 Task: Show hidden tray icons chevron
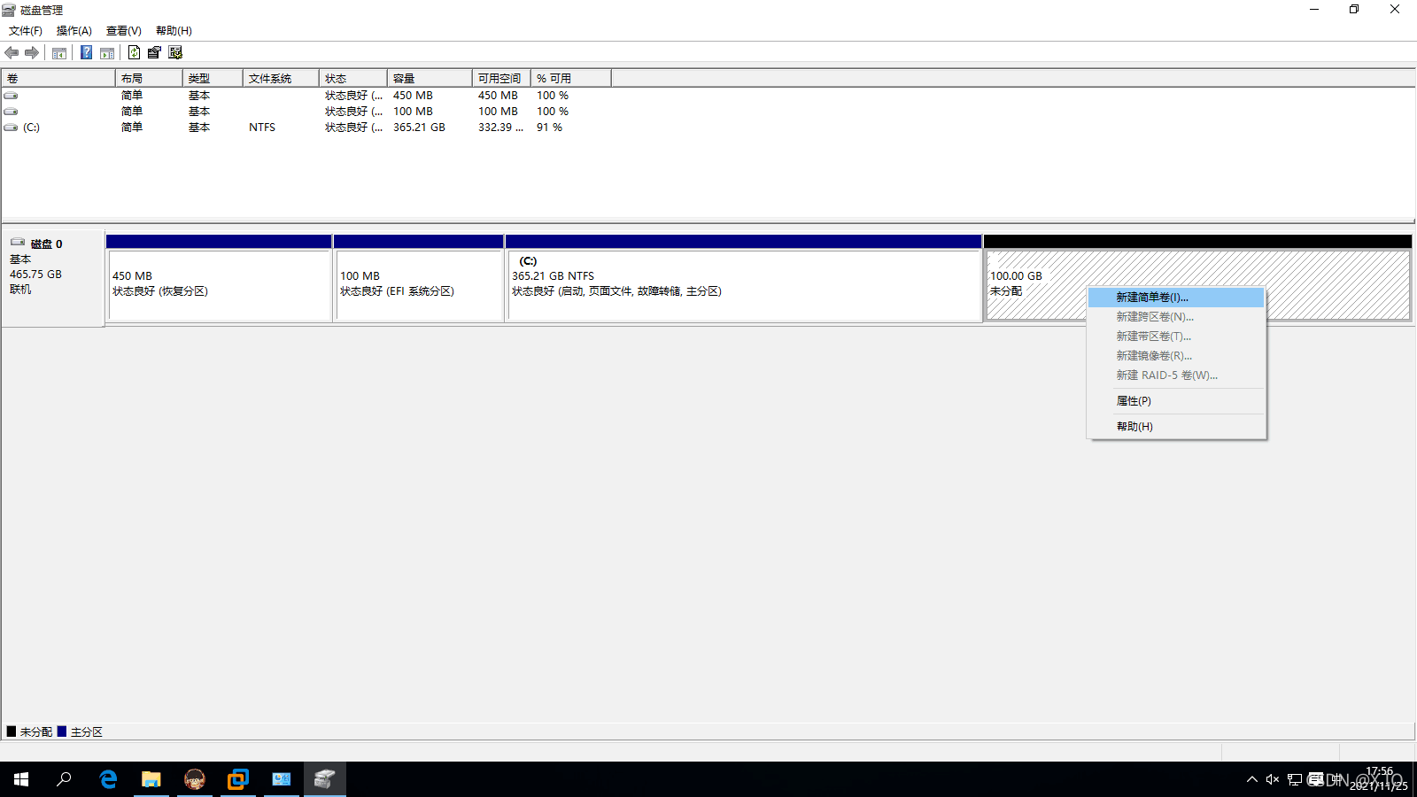tap(1251, 779)
